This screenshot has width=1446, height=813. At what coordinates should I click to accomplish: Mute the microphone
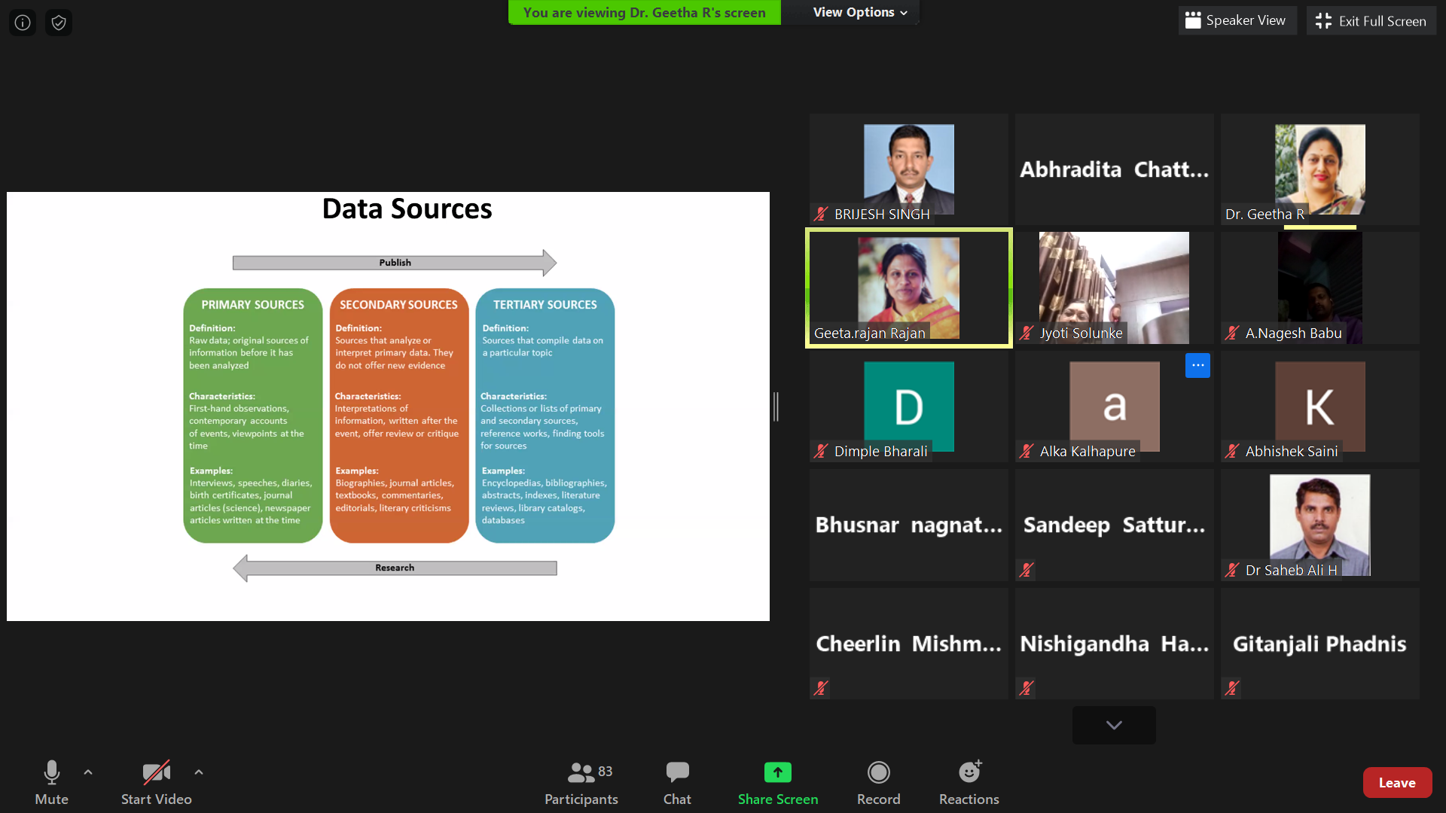(x=51, y=782)
